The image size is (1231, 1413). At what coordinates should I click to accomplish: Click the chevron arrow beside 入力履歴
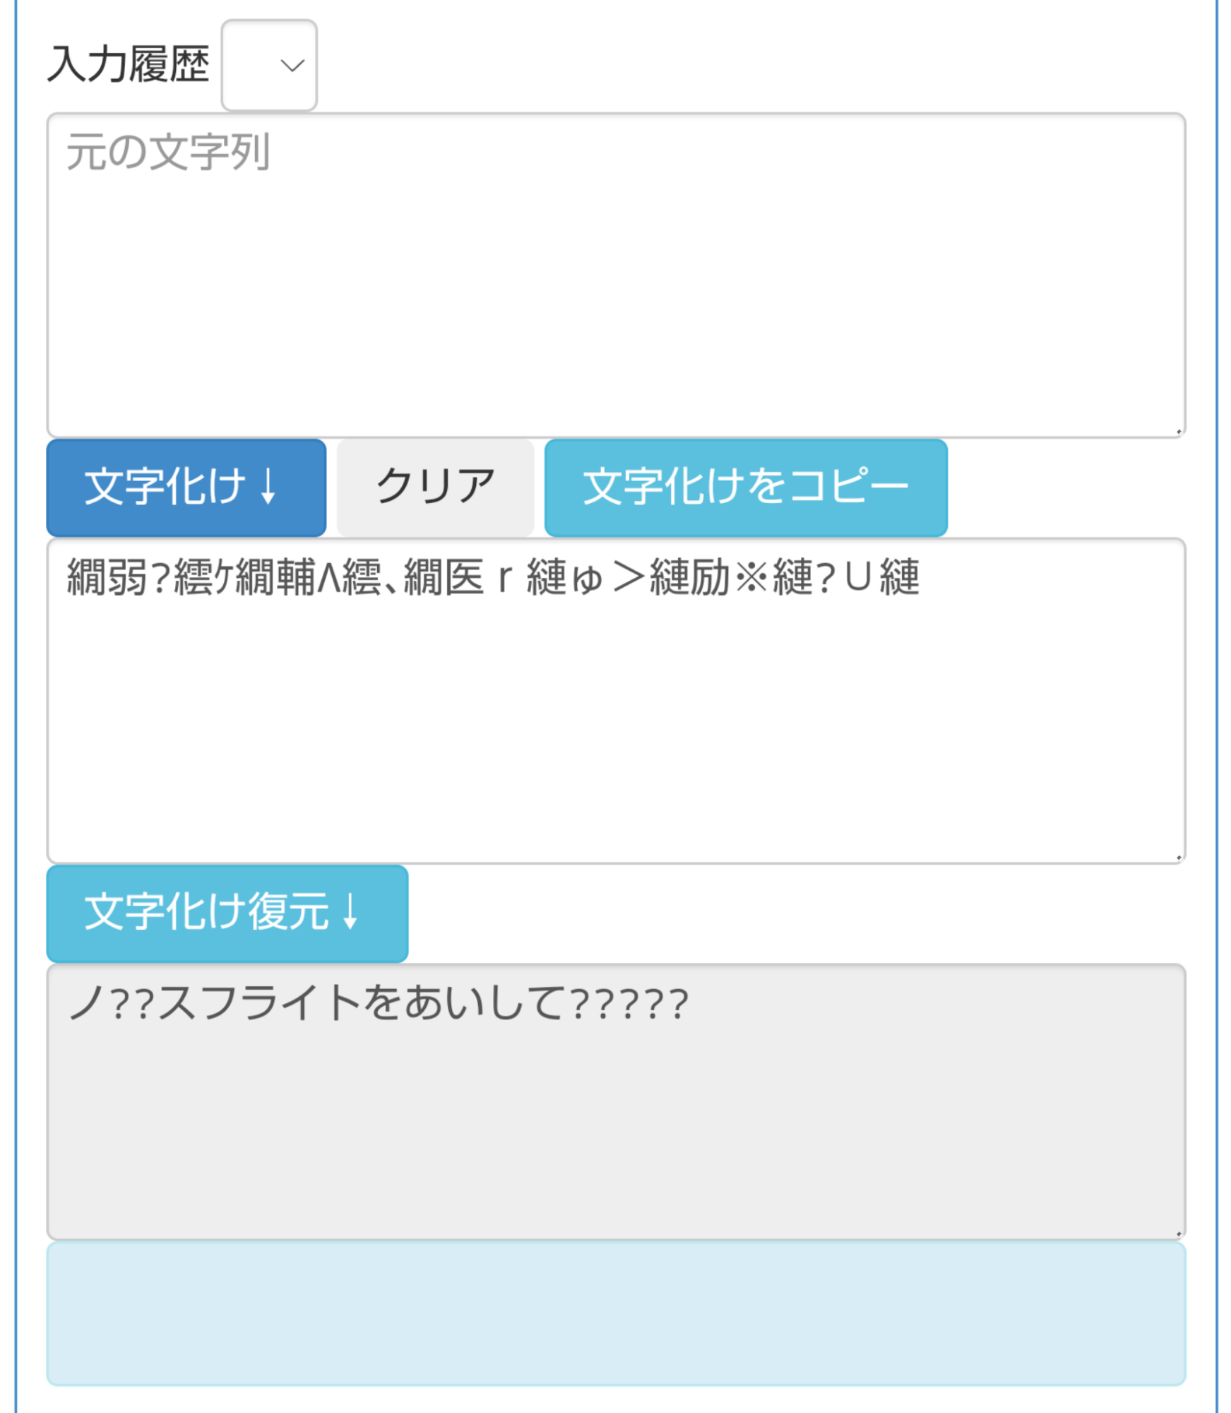[x=292, y=66]
